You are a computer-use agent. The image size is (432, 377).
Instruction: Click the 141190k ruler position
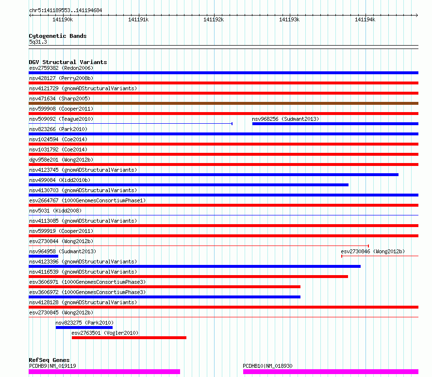click(x=63, y=19)
